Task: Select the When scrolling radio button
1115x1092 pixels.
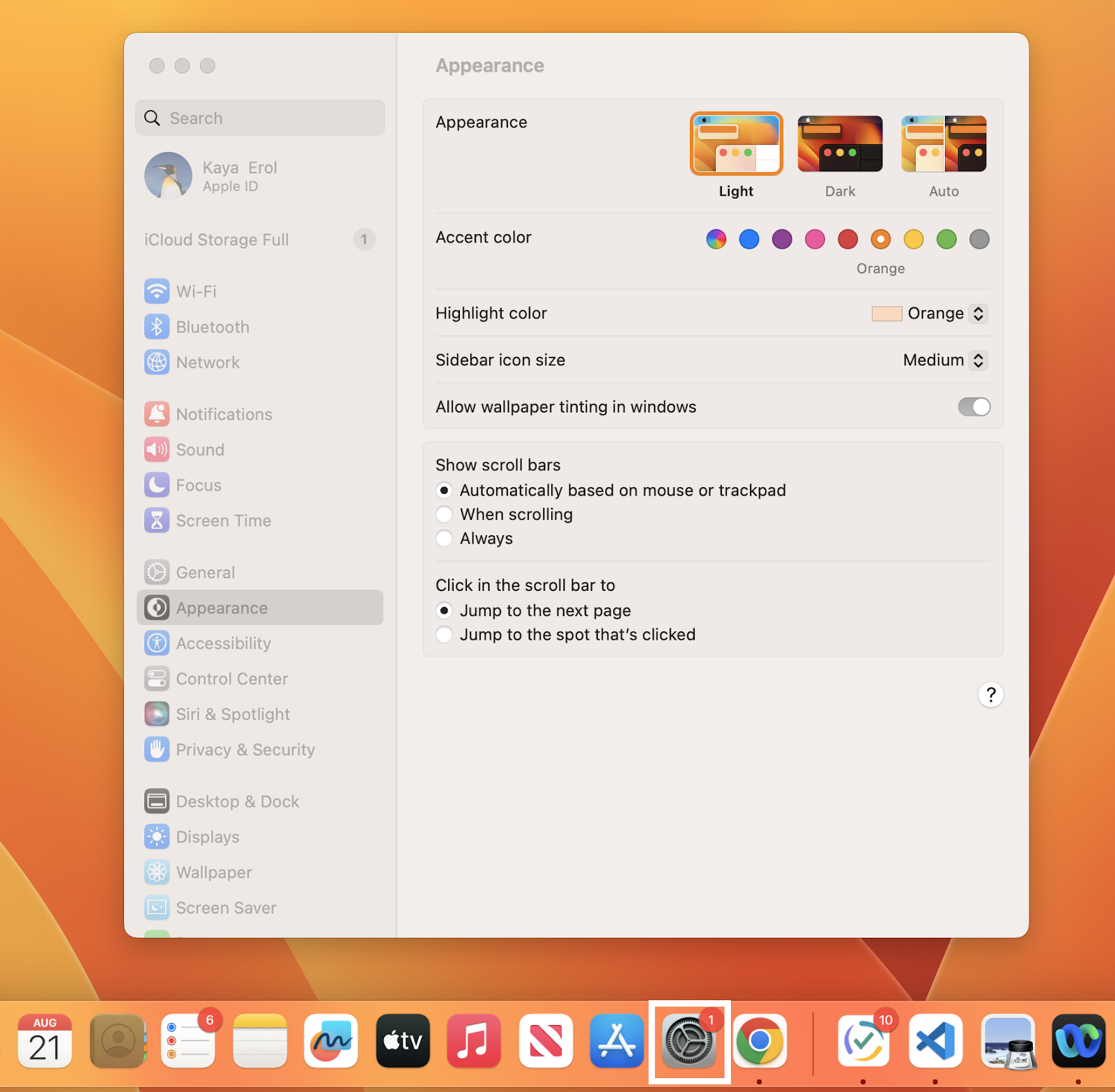Action: pos(444,514)
